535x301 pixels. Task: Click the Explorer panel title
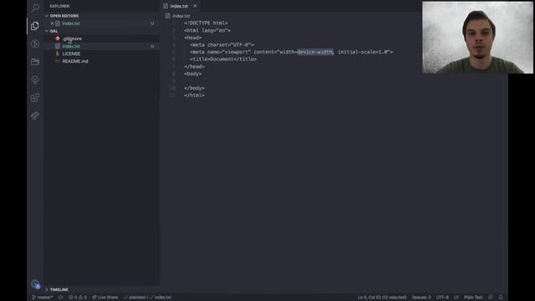tap(59, 6)
